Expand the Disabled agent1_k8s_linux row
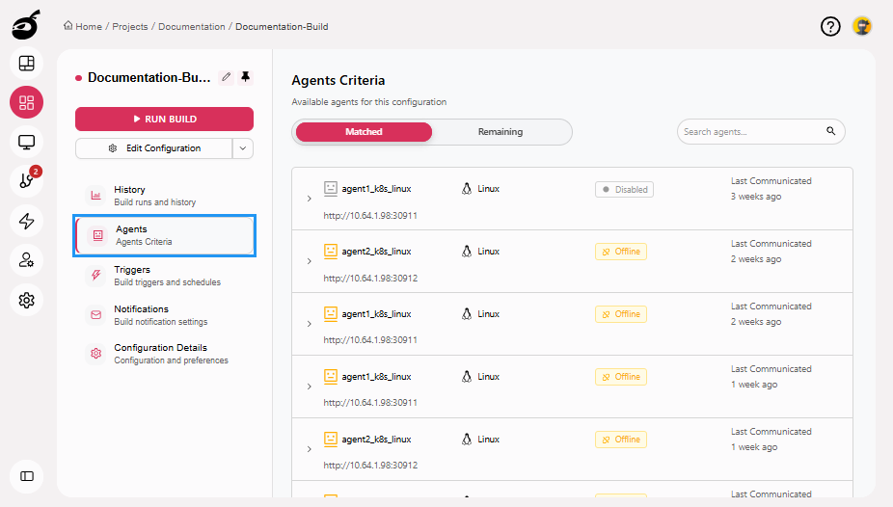The width and height of the screenshot is (893, 507). (310, 199)
